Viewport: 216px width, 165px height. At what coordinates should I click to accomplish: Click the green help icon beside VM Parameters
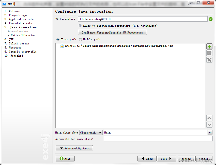(x=210, y=19)
